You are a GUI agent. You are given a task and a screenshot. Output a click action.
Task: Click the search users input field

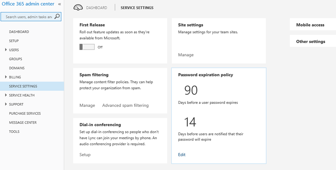pos(28,17)
